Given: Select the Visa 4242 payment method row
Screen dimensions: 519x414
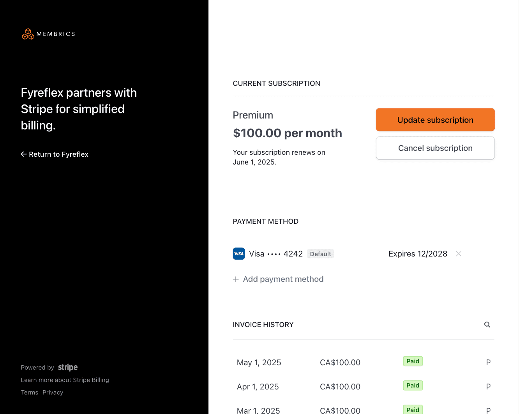Looking at the screenshot, I should click(276, 254).
